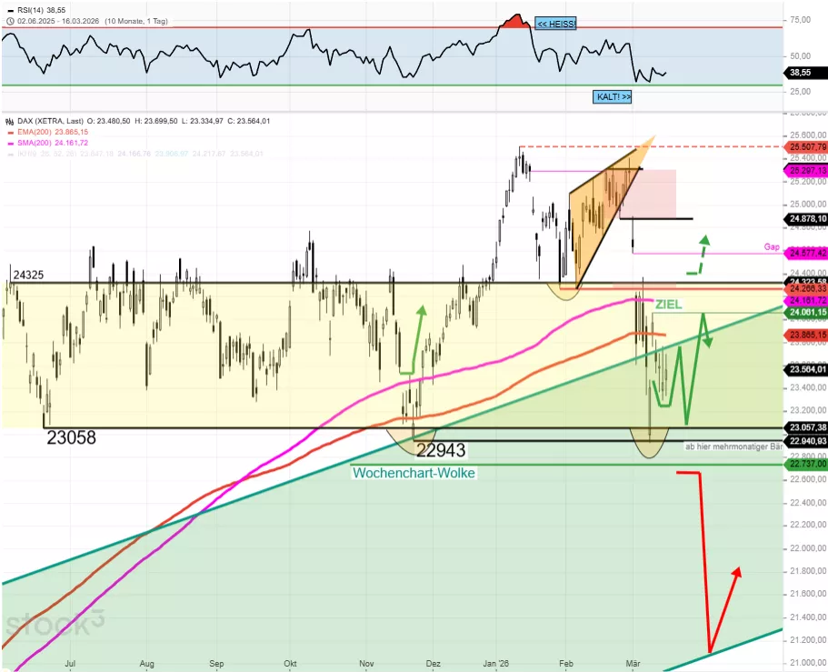Screen dimensions: 828x672
Task: Click the clock icon beside the date range
Action: 9,20
